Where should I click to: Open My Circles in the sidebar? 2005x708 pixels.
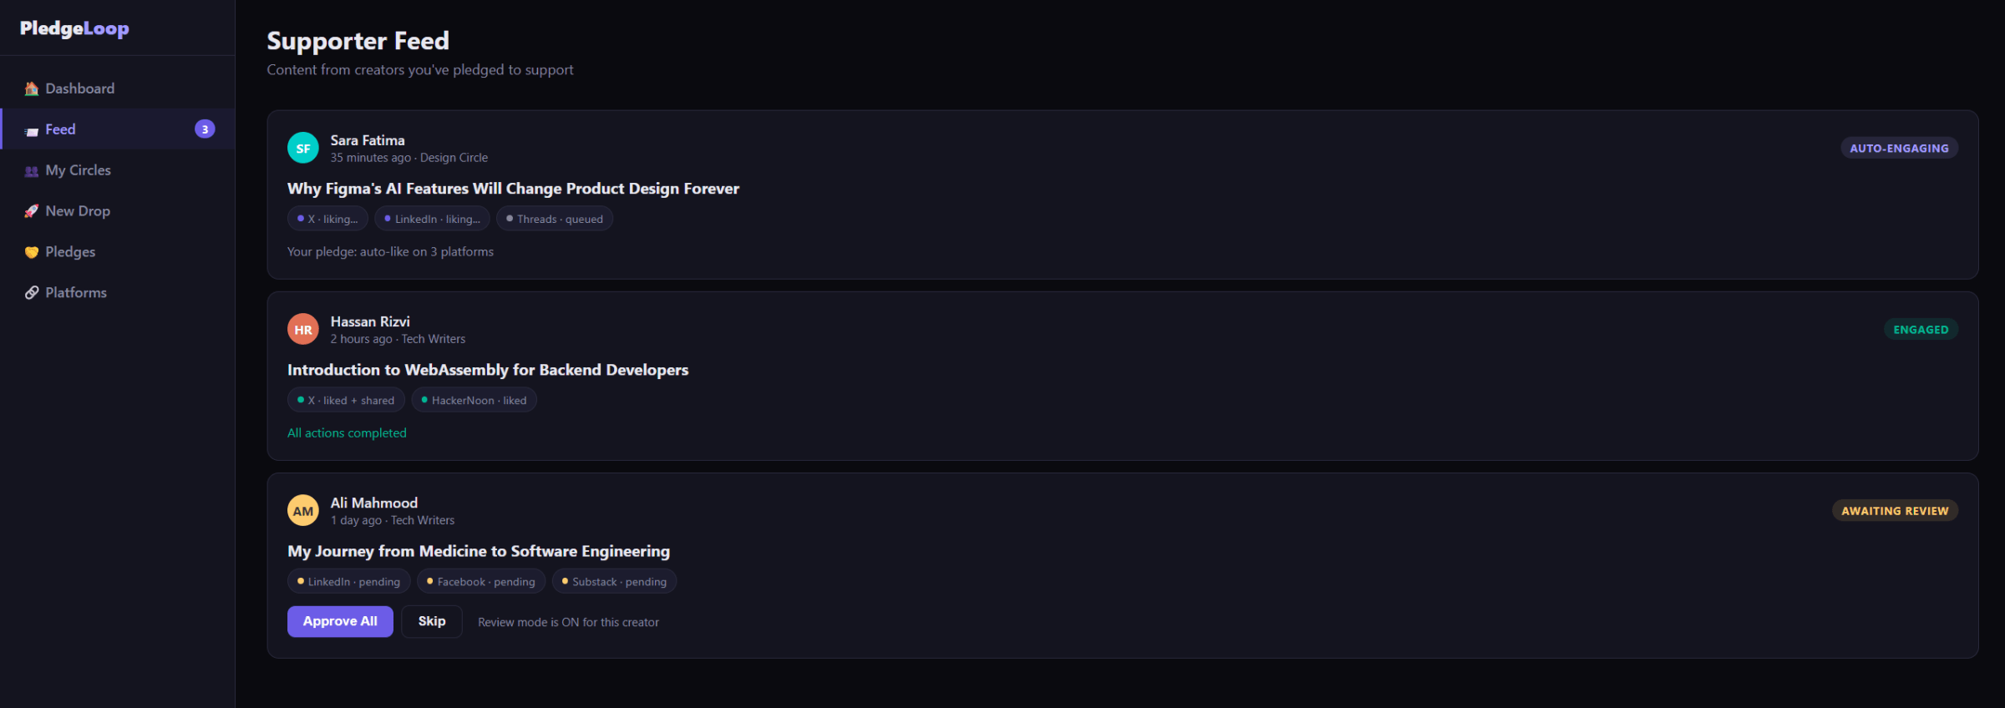click(77, 169)
